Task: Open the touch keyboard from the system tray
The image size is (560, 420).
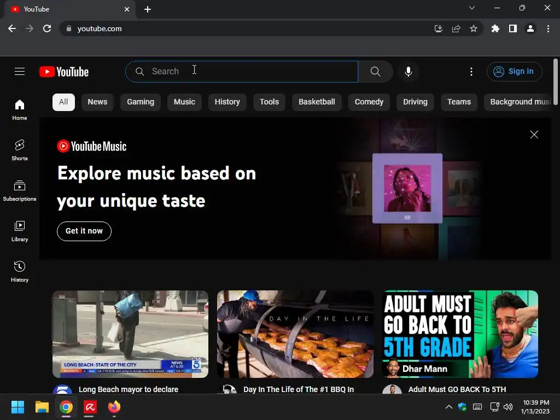Action: [x=477, y=407]
